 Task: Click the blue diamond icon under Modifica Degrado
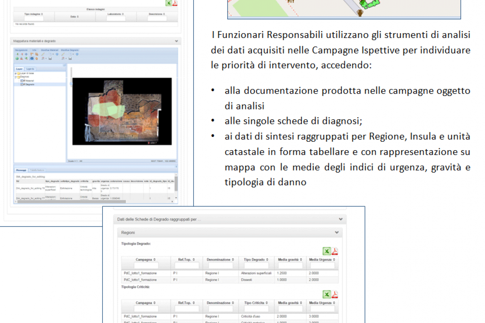77,54
